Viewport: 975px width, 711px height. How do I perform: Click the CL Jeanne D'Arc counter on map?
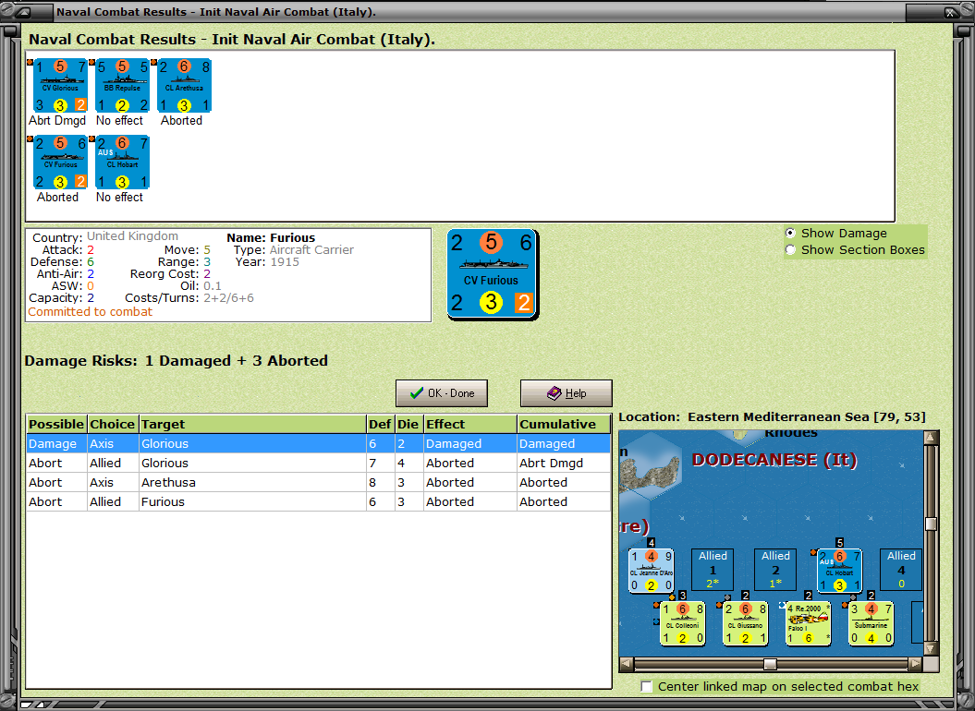coord(651,571)
